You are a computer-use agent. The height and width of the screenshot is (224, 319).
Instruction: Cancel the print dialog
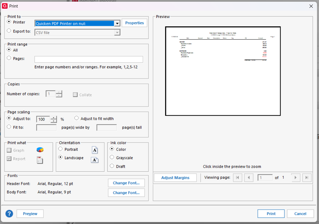(x=300, y=214)
